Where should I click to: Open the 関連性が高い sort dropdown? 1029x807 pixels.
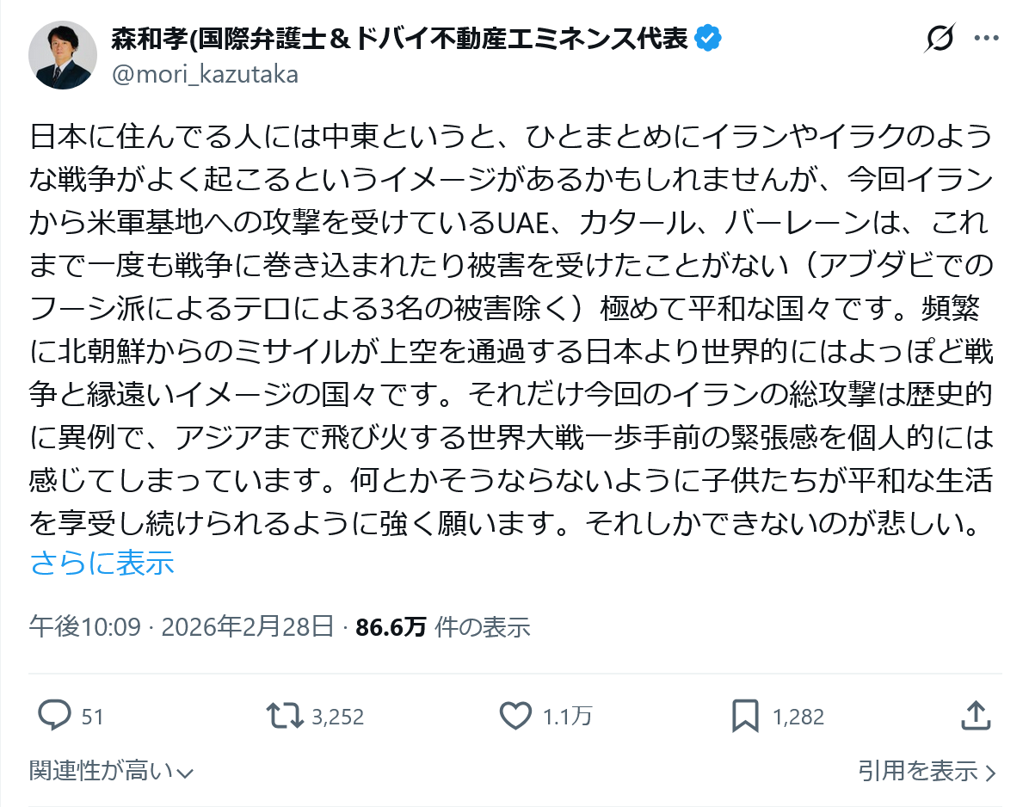111,771
